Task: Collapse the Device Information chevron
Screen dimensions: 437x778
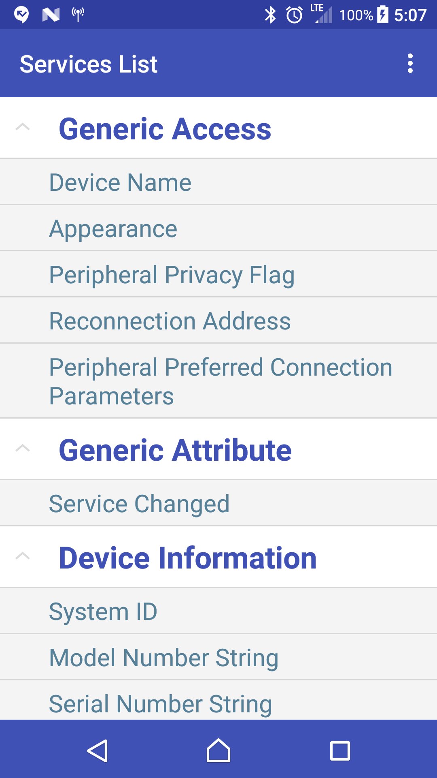Action: (x=23, y=556)
